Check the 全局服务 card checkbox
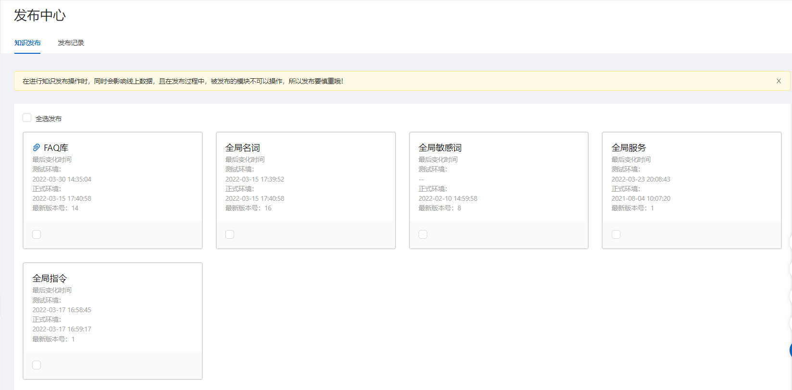 (616, 234)
